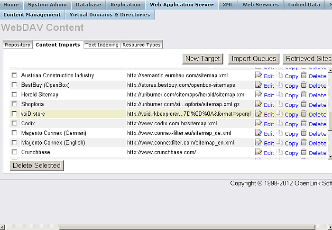Viewport: 332px width, 230px height.
Task: Click the Crunchbase URL text
Action: pyautogui.click(x=162, y=152)
